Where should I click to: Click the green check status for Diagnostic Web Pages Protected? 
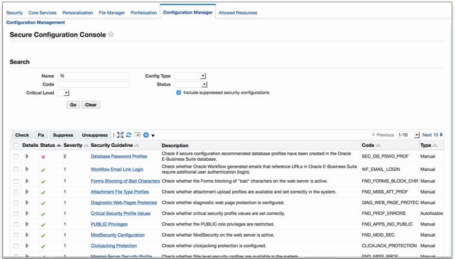click(43, 203)
